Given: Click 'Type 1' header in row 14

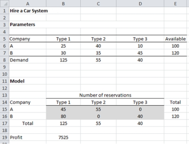Looking at the screenshot, I should pyautogui.click(x=63, y=102).
